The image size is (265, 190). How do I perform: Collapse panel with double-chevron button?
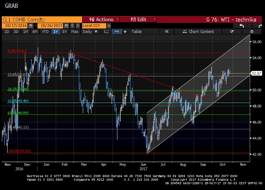167,32
